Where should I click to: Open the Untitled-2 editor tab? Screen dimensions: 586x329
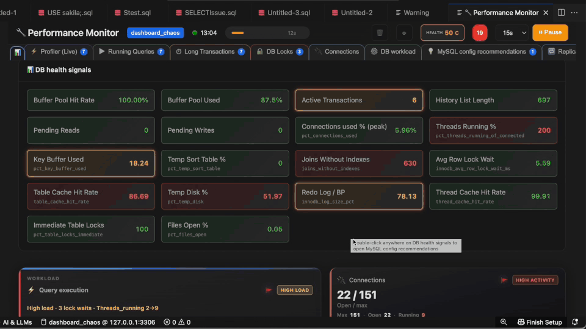pyautogui.click(x=352, y=13)
